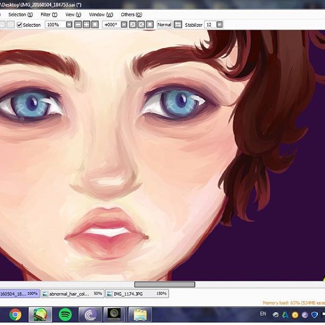
Task: Expand the zoom percentage dropdown
Action: click(69, 25)
